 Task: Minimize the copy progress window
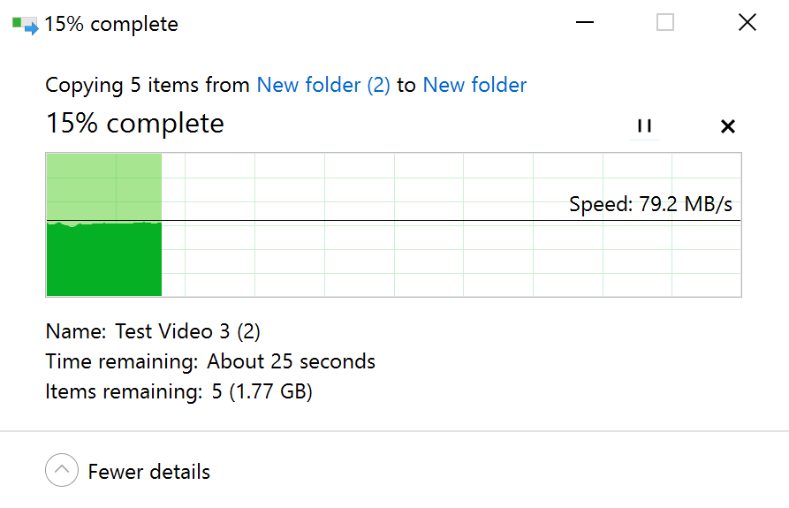click(x=584, y=23)
